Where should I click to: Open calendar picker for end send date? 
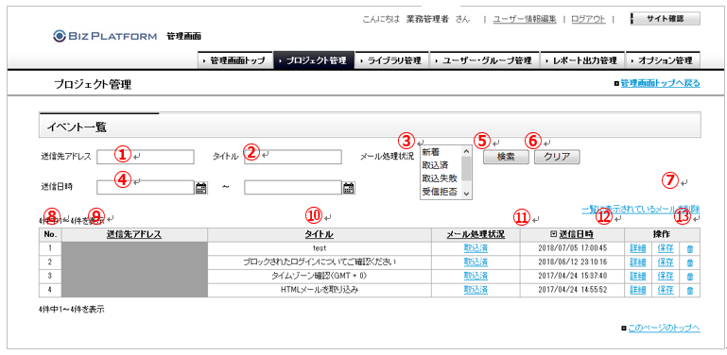click(x=349, y=188)
